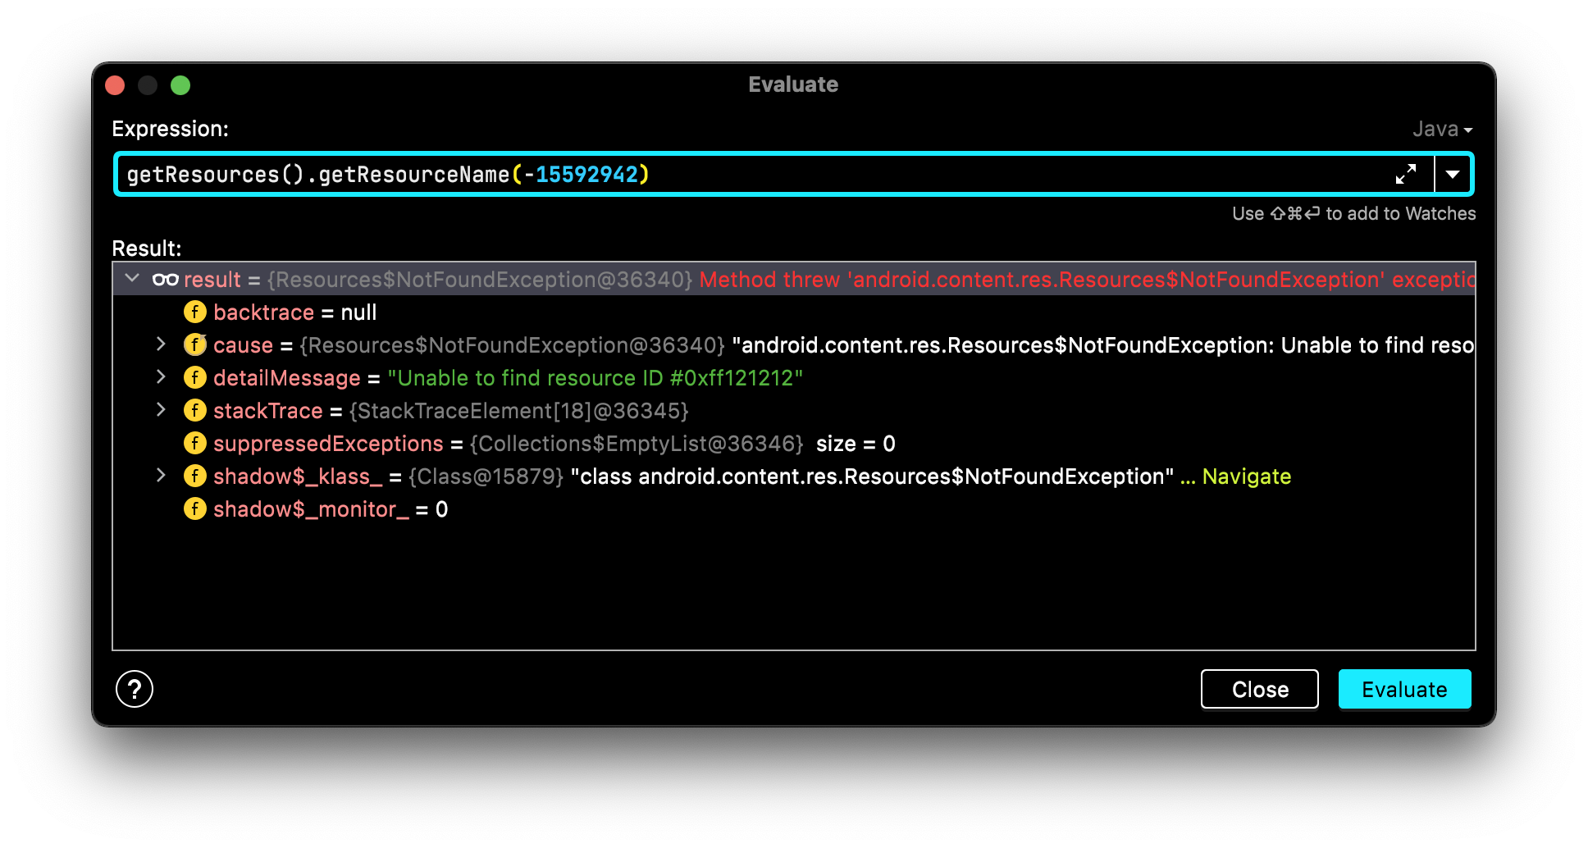Click the green zoom window button
Image resolution: width=1588 pixels, height=848 pixels.
pyautogui.click(x=180, y=85)
